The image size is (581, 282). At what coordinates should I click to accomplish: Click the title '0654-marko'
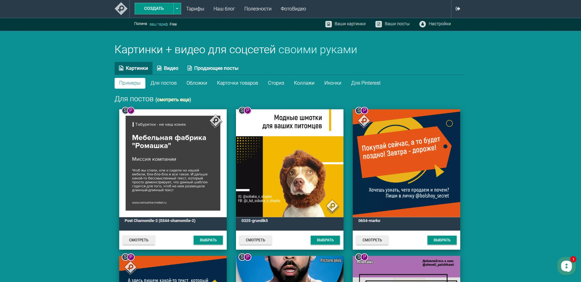pyautogui.click(x=369, y=221)
